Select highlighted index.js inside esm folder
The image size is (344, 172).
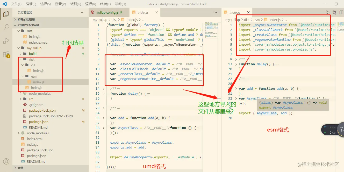[39, 82]
